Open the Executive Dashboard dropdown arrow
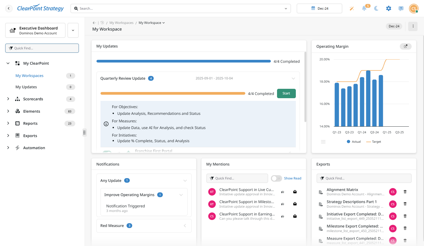This screenshot has width=424, height=246. [73, 30]
